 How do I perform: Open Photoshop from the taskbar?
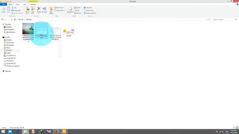point(18,131)
